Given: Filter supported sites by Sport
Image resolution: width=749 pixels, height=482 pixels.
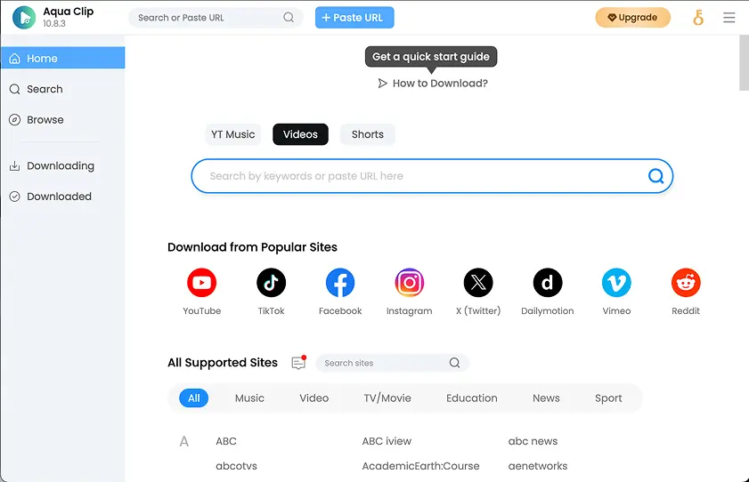Looking at the screenshot, I should 608,398.
